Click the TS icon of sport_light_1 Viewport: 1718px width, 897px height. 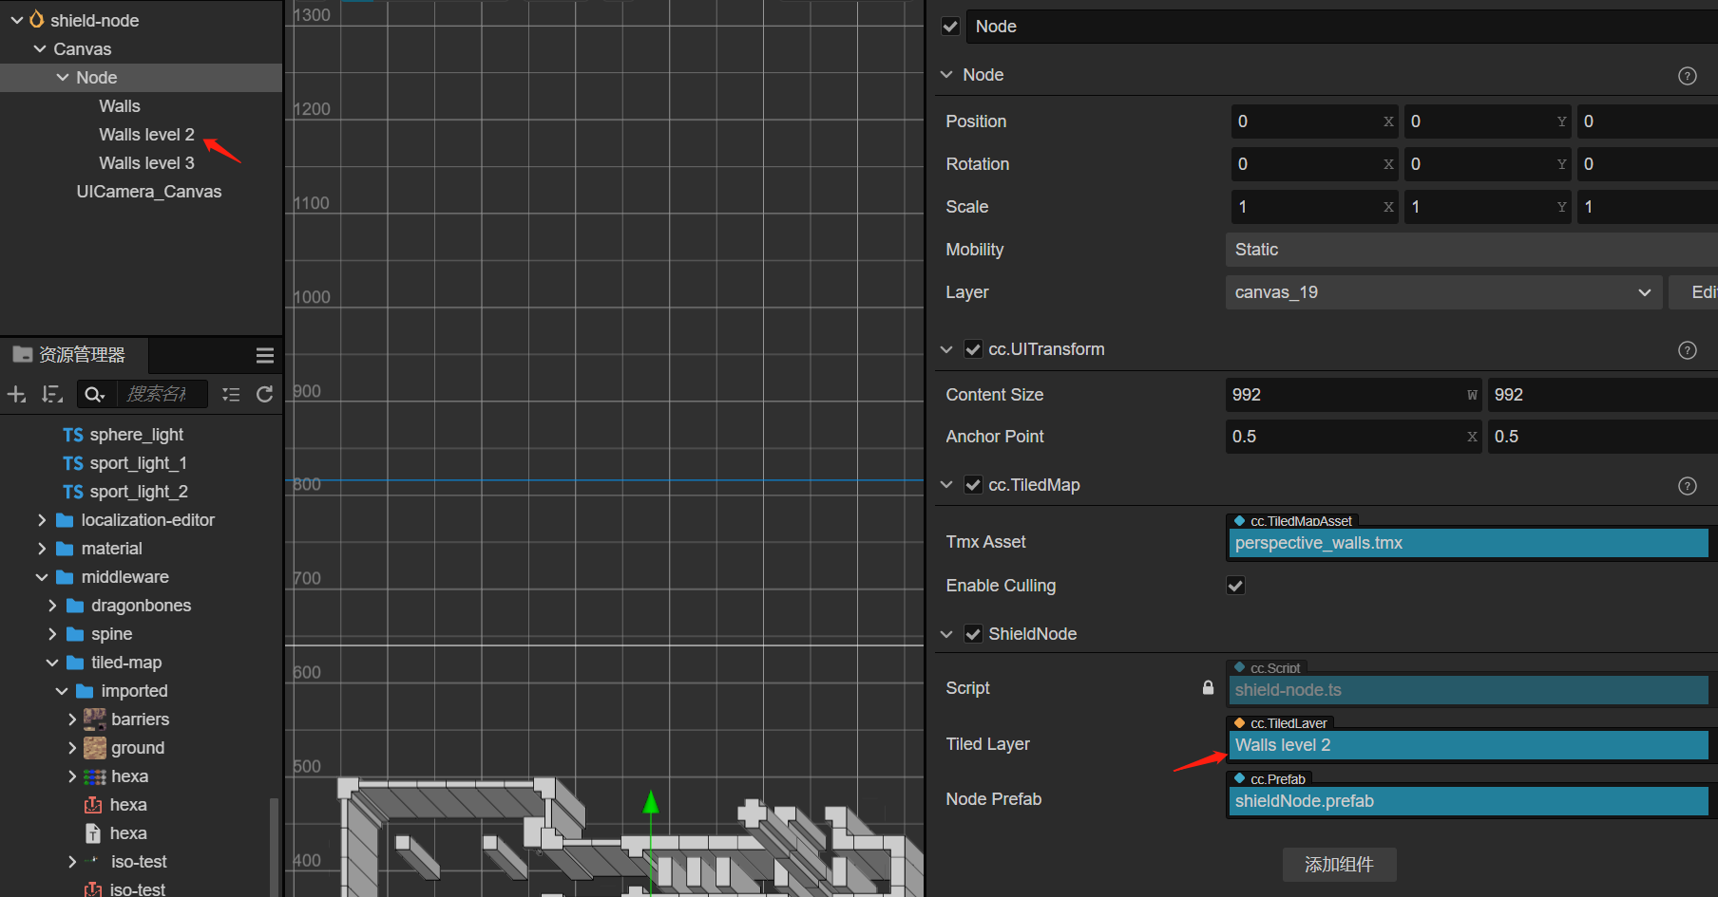coord(73,463)
